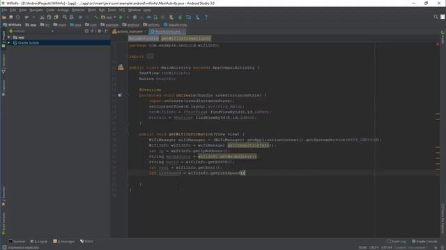Image resolution: width=446 pixels, height=250 pixels.
Task: Click the Redo toolbar icon
Action: [33, 17]
